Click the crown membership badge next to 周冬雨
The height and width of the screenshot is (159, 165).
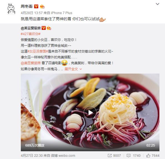tap(42, 6)
